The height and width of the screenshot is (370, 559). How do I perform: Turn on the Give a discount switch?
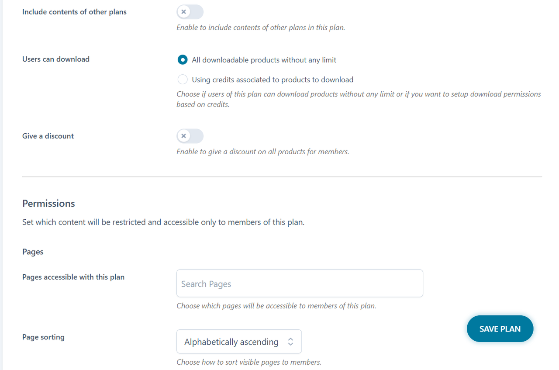click(190, 136)
